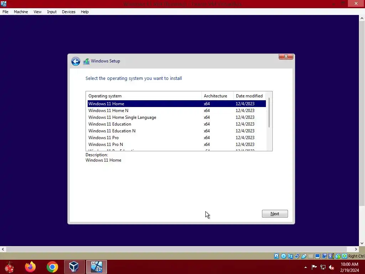The width and height of the screenshot is (365, 274).
Task: Click the audio status bar icon
Action: (290, 256)
